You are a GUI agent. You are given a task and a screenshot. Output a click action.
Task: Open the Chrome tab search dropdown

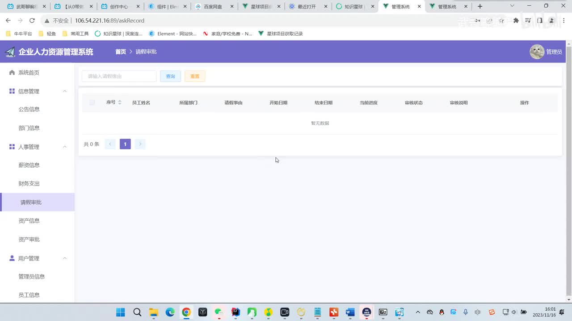pos(512,6)
